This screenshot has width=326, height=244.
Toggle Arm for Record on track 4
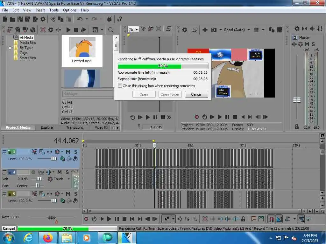pos(33,172)
